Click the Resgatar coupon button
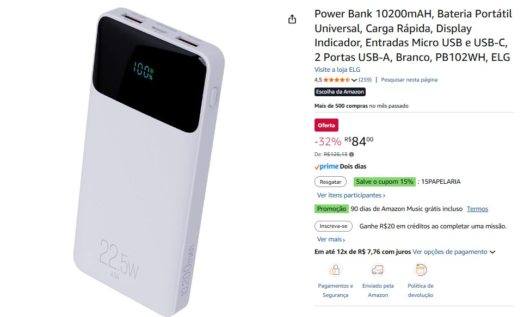This screenshot has width=524, height=317. pos(330,182)
